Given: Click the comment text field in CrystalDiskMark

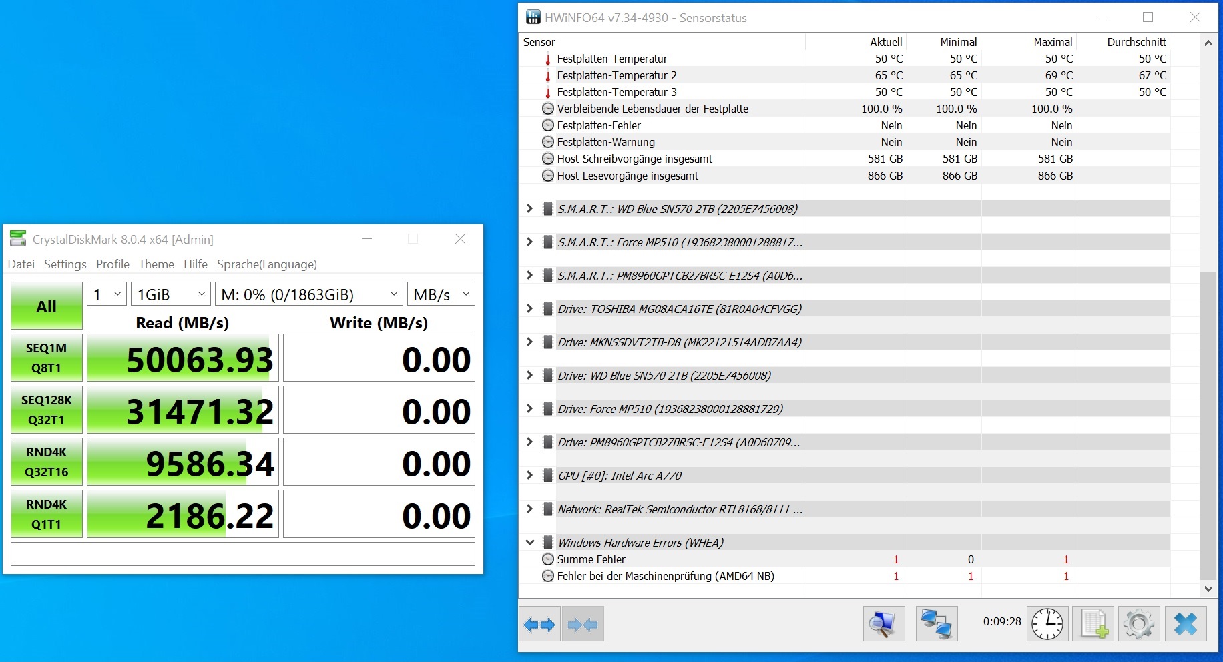Looking at the screenshot, I should tap(243, 554).
